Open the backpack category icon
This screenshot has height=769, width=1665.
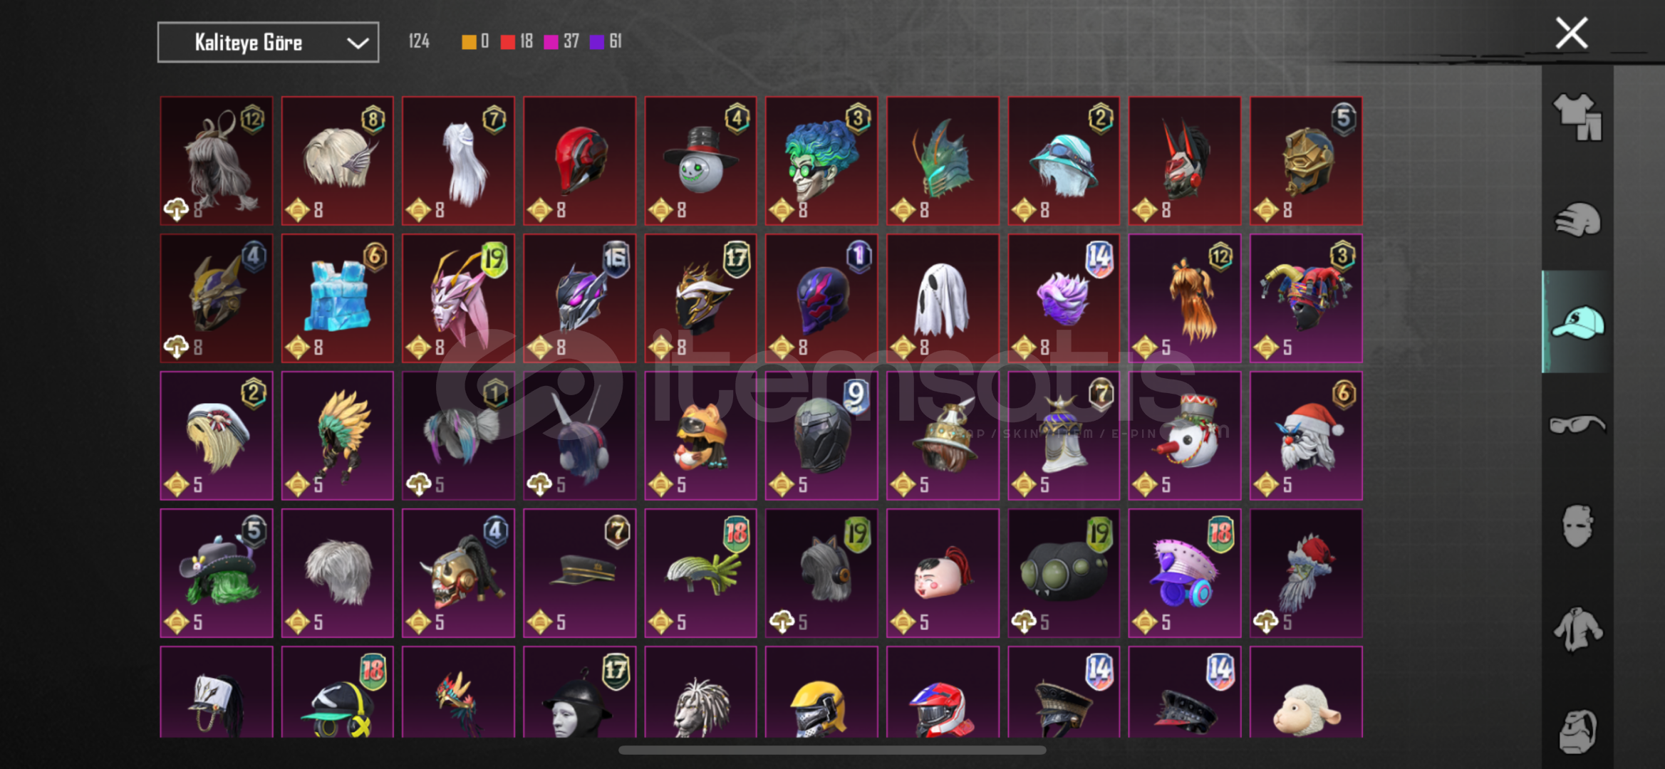(x=1577, y=731)
